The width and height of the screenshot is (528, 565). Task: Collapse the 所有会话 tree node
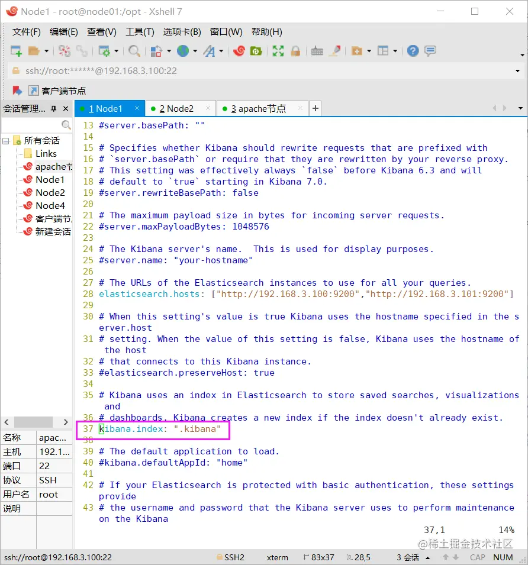click(6, 141)
